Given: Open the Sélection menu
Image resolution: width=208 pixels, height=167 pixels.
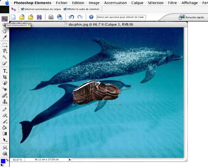Looking at the screenshot, I should click(x=156, y=3).
